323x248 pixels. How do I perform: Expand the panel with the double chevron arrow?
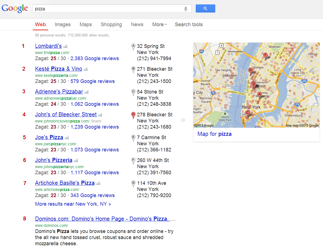[183, 120]
